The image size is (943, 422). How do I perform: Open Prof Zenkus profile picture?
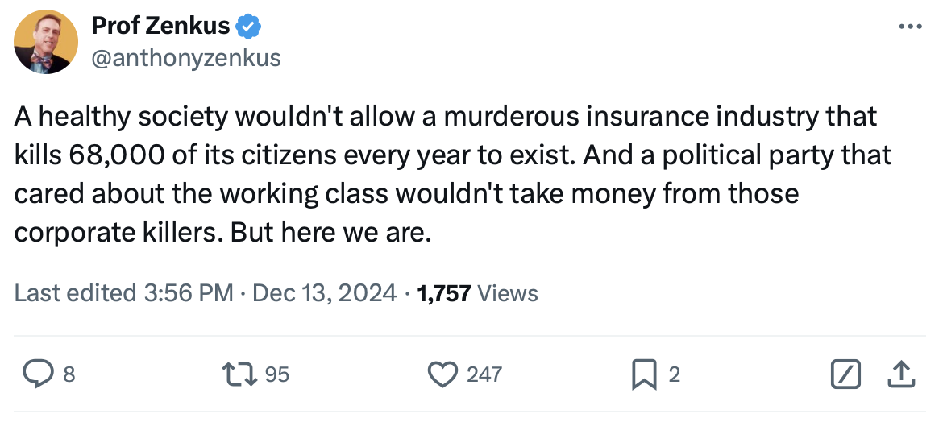click(x=46, y=42)
